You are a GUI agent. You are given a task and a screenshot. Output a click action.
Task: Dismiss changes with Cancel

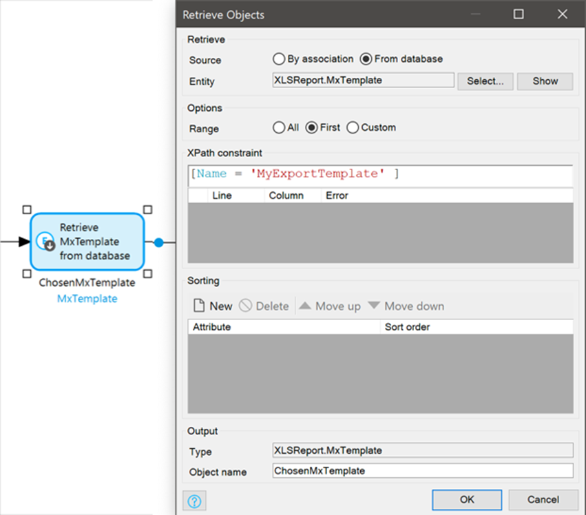tap(543, 500)
